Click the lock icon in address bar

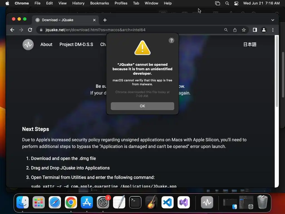(x=41, y=30)
